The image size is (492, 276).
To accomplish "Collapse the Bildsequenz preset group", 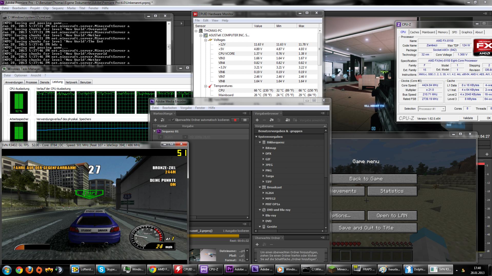I will [260, 142].
